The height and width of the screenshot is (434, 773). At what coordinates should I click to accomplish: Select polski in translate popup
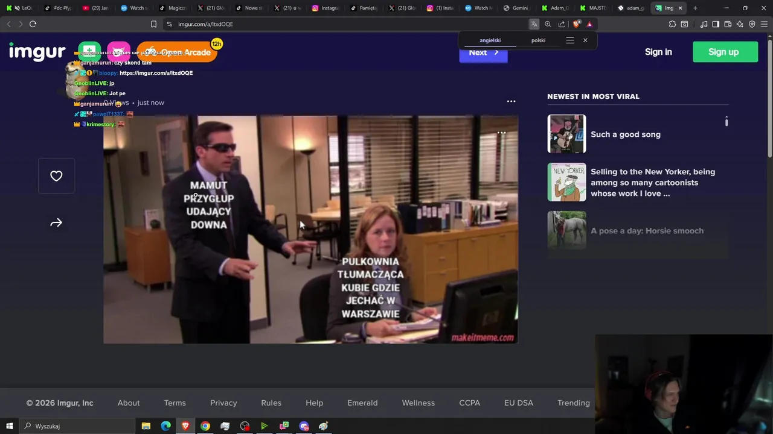click(x=538, y=40)
